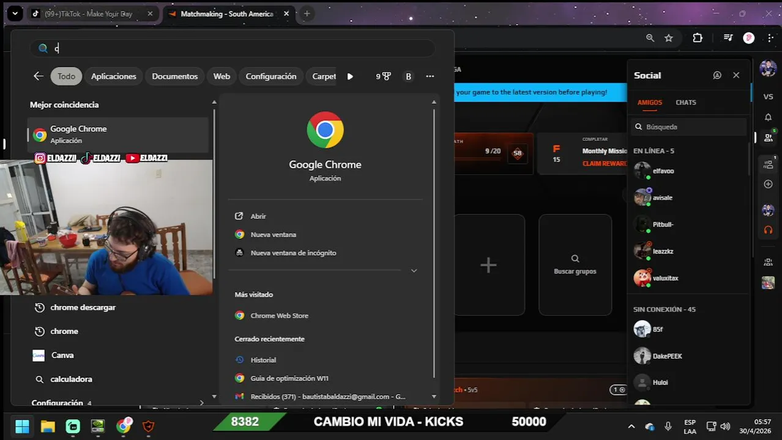Open the media control playlist icon
782x440 pixels.
728,38
